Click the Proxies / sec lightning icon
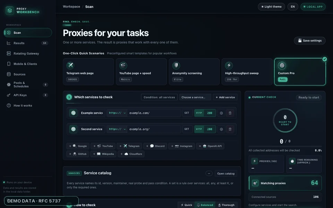 point(254,161)
